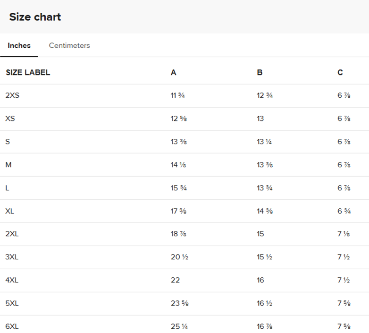Select the 3XL size row label
369x333 pixels.
point(12,257)
